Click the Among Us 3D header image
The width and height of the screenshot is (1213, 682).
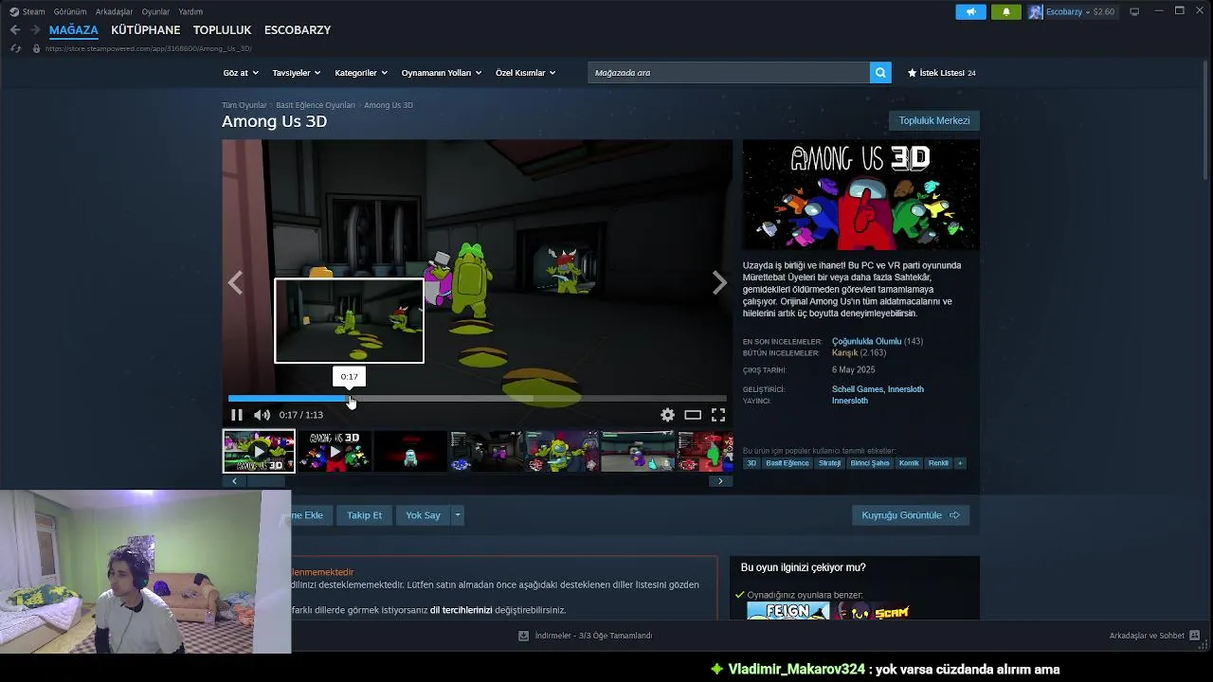click(x=860, y=195)
